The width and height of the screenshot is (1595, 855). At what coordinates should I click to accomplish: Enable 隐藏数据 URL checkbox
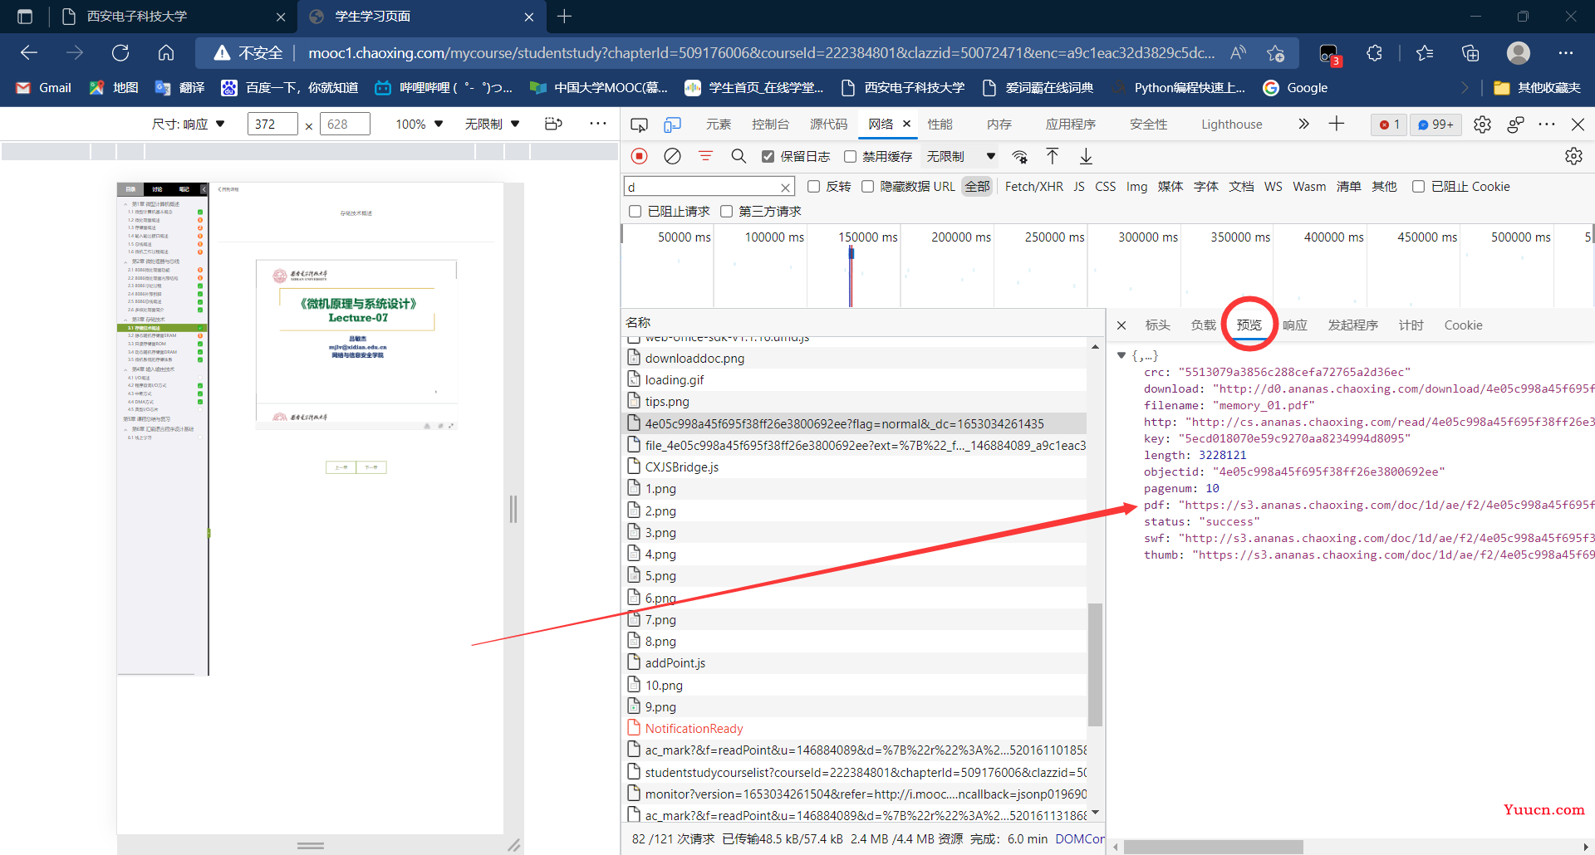click(868, 187)
